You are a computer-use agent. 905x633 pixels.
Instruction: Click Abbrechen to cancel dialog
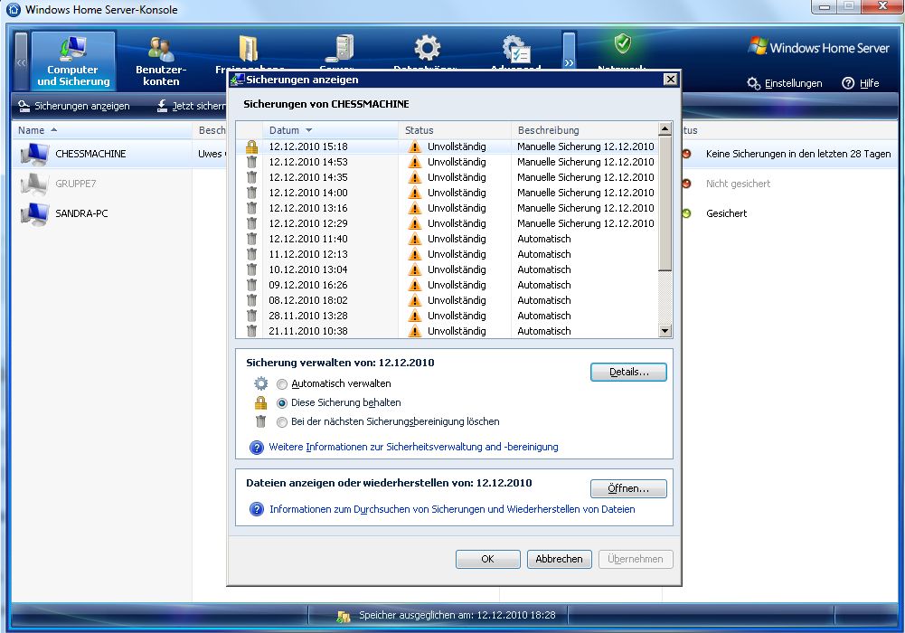tap(560, 559)
